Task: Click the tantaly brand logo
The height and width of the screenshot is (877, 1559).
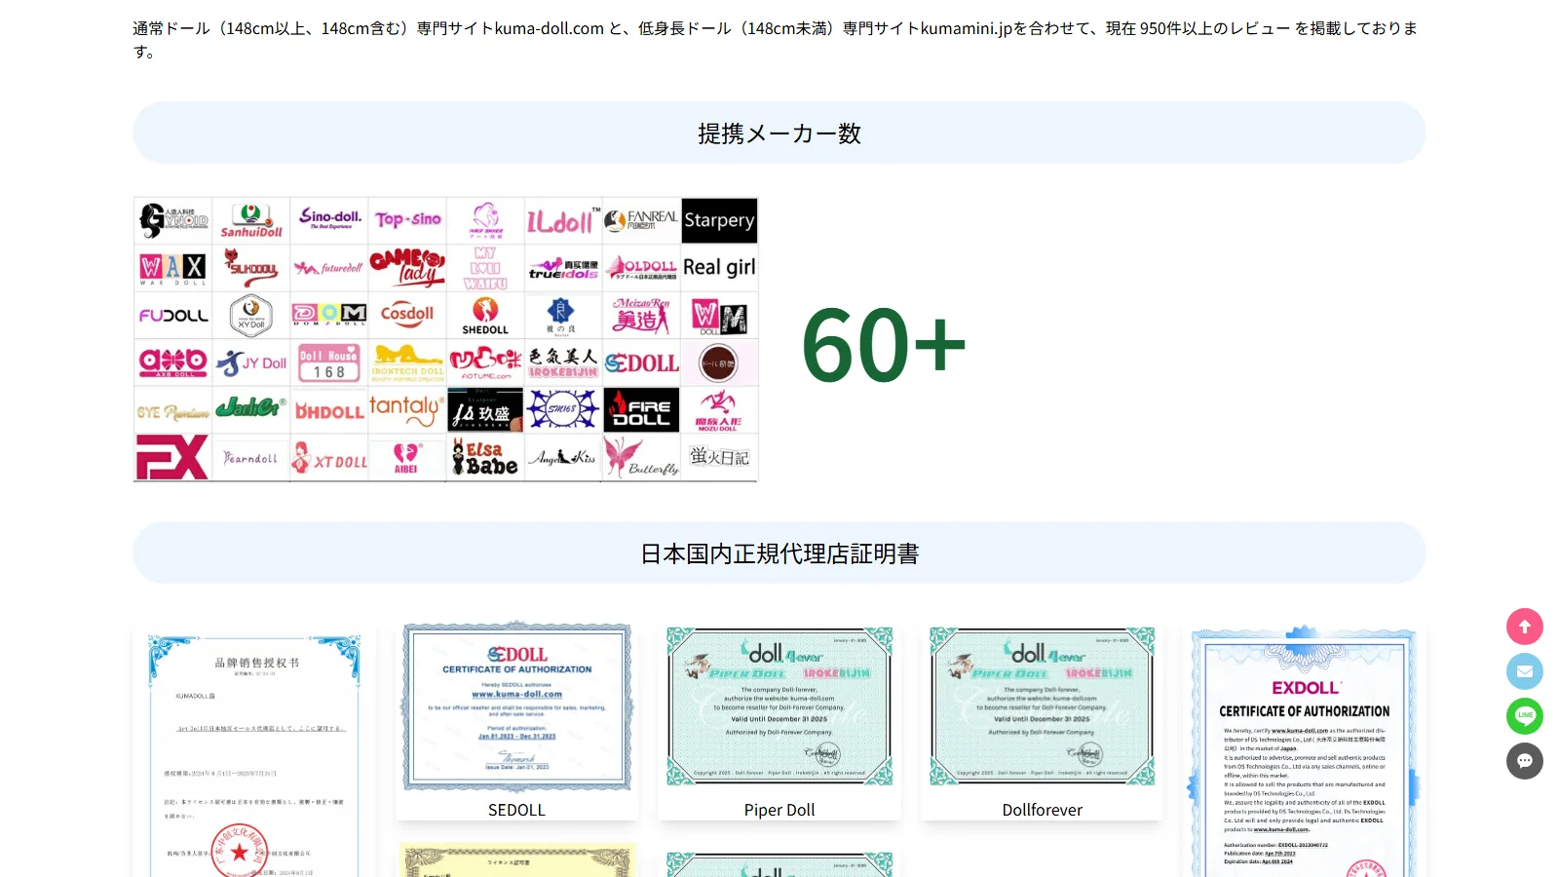Action: pos(407,409)
